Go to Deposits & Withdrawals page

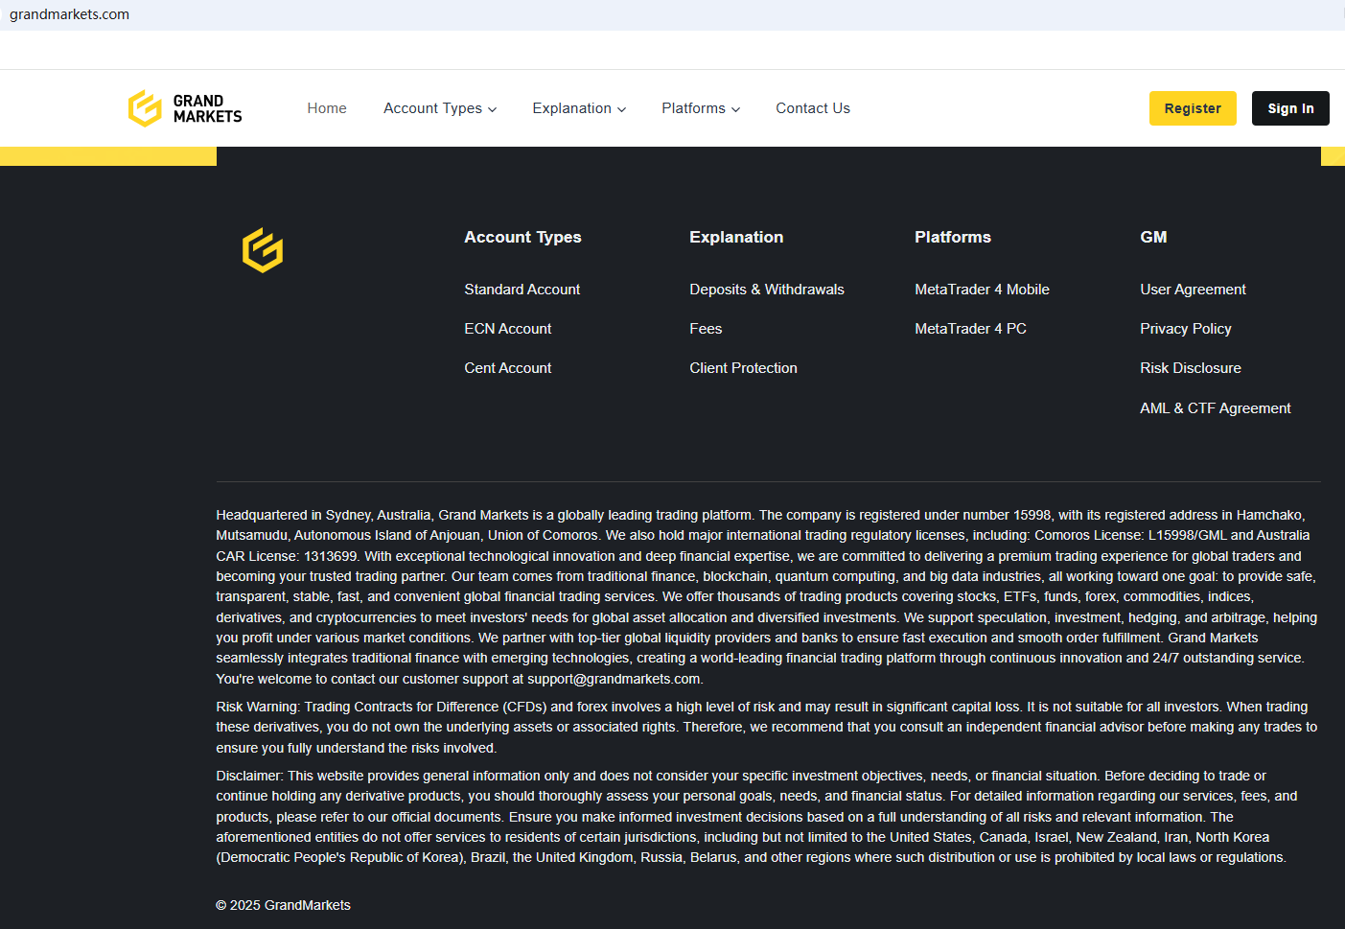click(767, 290)
